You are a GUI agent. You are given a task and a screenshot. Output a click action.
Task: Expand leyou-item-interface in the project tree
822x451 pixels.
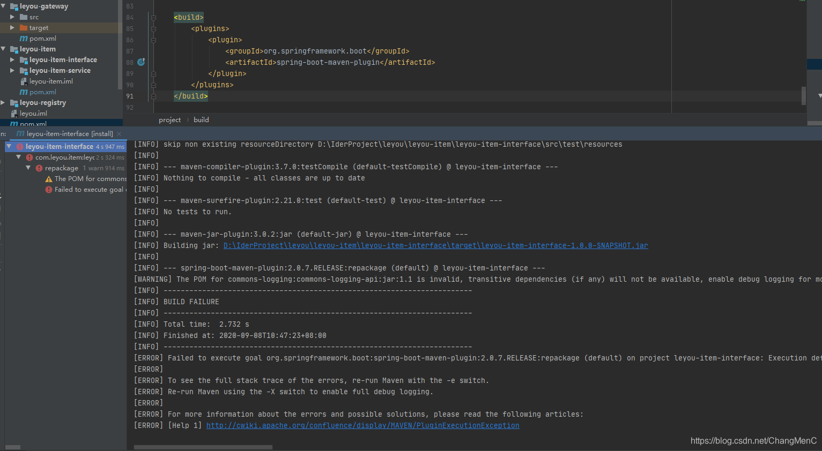(12, 60)
